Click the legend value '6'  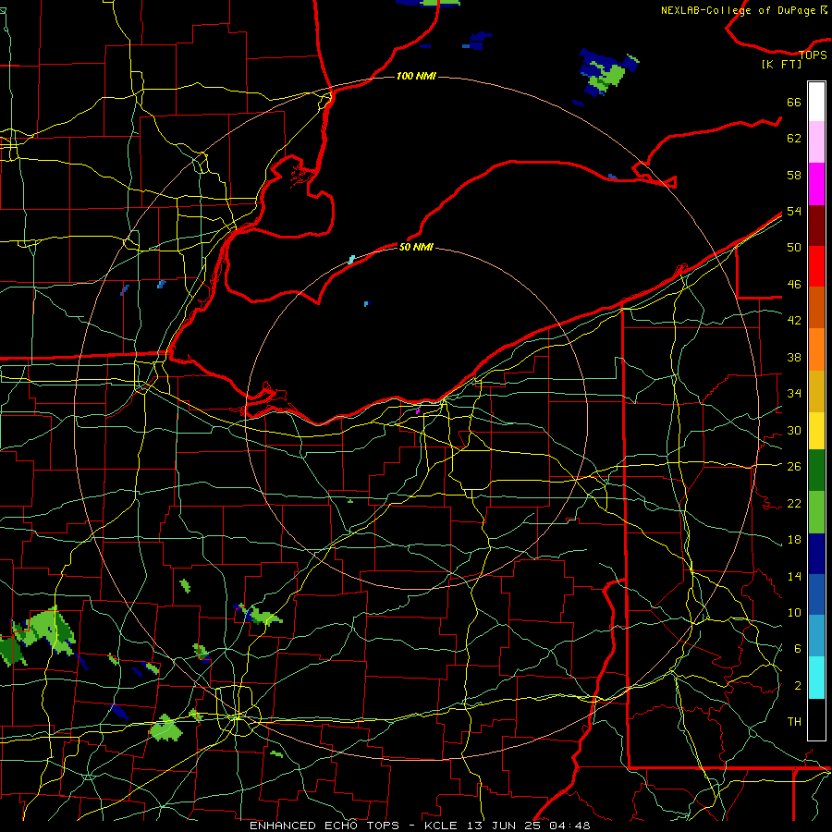pos(797,649)
